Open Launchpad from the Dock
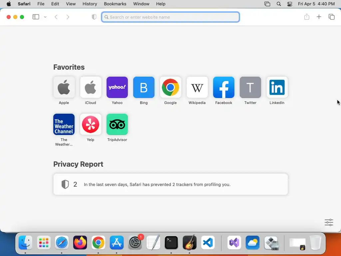Screen dimensions: 341x256 (44, 242)
